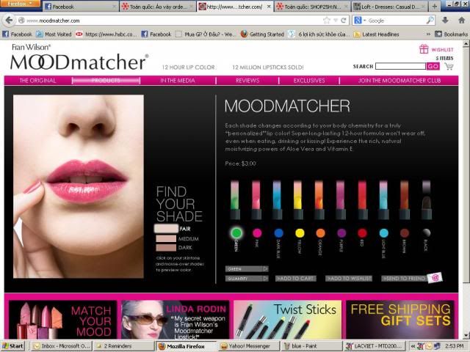The image size is (470, 352).
Task: Choose the Medium skin tone swatch
Action: click(166, 238)
